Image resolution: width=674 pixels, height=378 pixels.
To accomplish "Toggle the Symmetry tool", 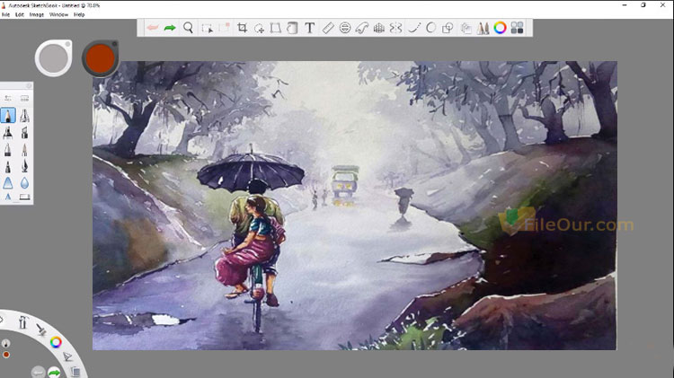I will pyautogui.click(x=395, y=28).
